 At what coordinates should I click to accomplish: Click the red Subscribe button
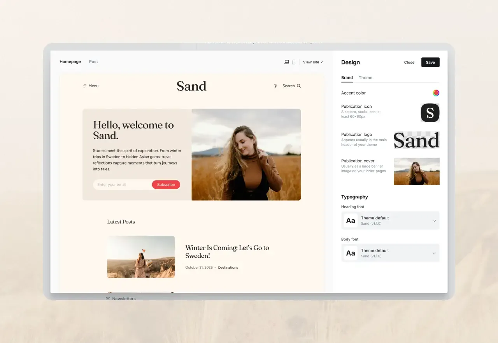click(166, 185)
